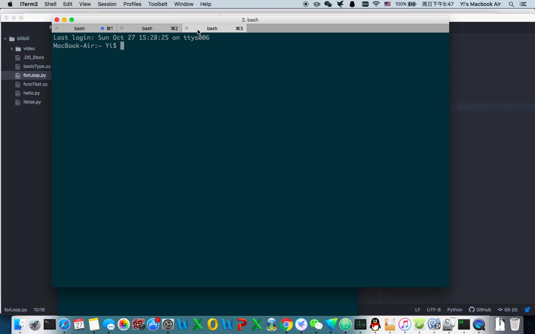The image size is (535, 334).
Task: Open Safari compass icon in Dock
Action: point(64,325)
